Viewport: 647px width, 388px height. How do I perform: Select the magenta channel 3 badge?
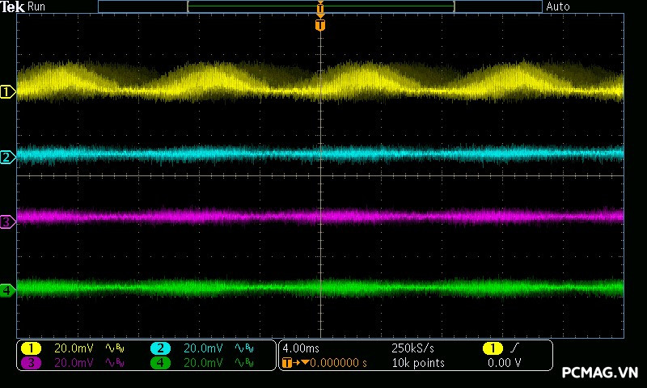pos(31,363)
